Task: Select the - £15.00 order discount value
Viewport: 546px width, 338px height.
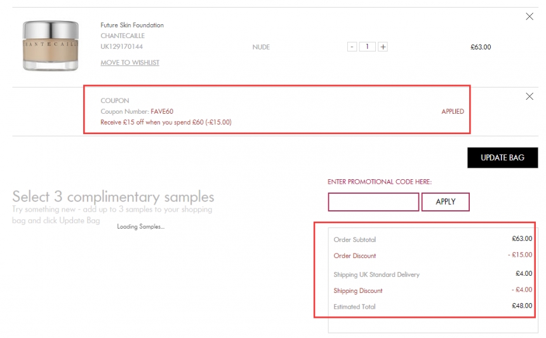Action: (520, 255)
